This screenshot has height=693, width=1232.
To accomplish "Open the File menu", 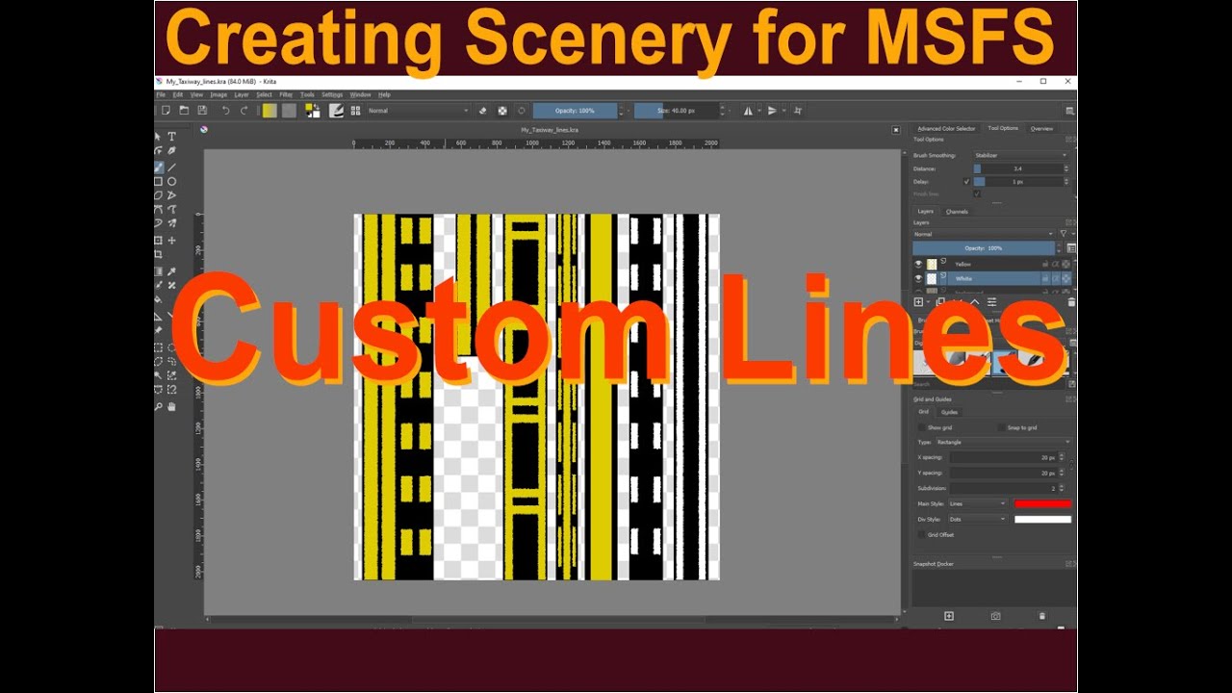I will [161, 95].
